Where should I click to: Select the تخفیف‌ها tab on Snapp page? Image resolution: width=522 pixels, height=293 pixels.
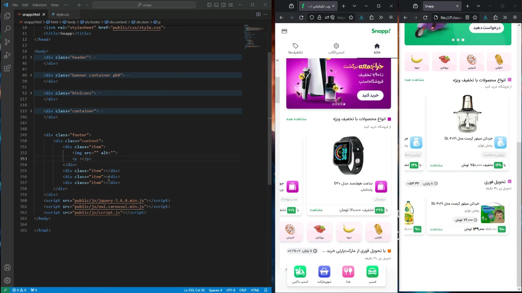pyautogui.click(x=296, y=48)
